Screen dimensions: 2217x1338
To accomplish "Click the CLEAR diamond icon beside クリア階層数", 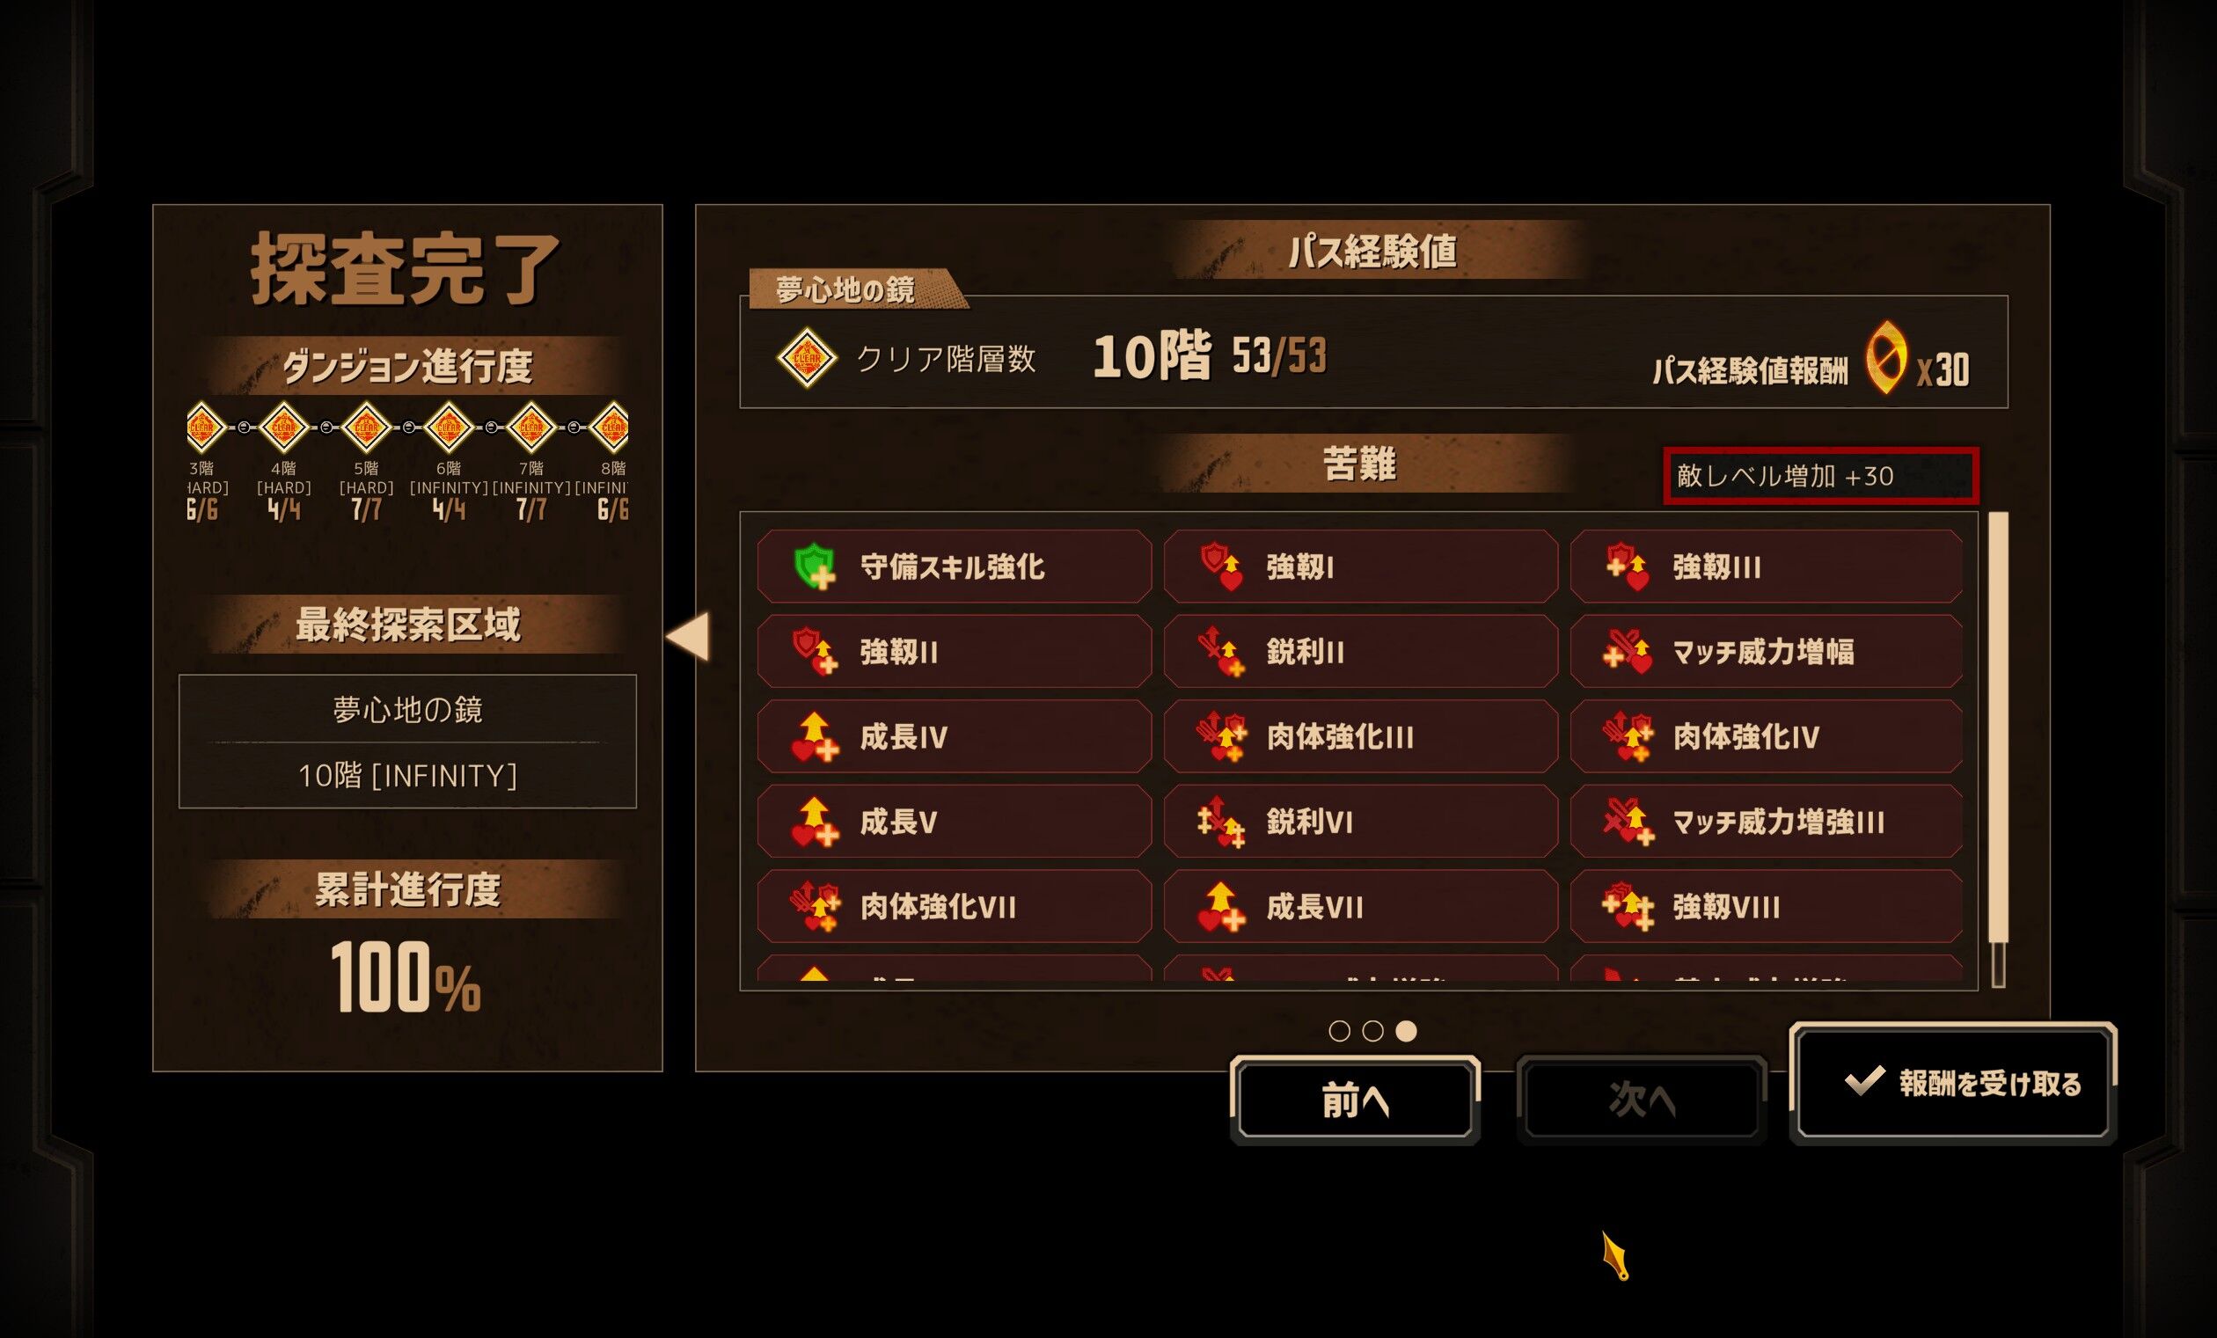I will [x=807, y=358].
